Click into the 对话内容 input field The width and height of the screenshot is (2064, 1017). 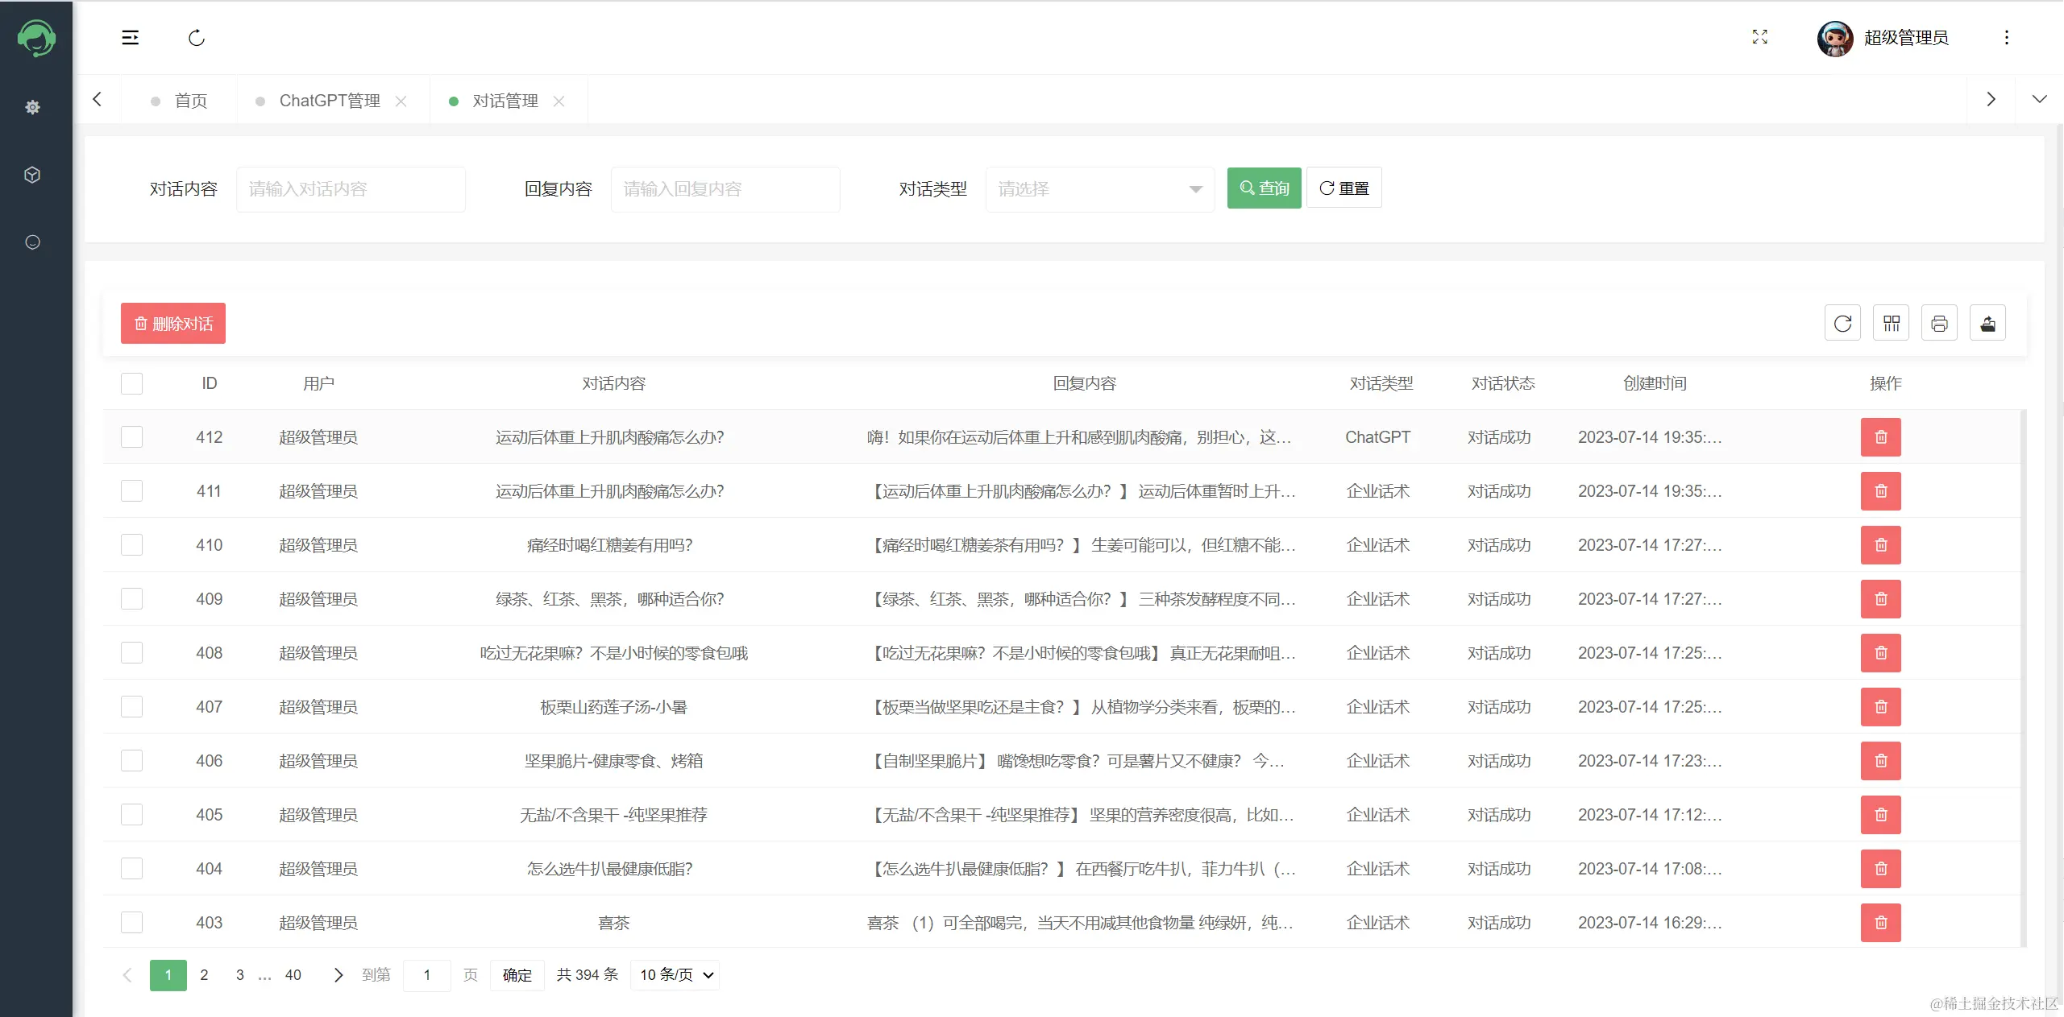click(351, 189)
